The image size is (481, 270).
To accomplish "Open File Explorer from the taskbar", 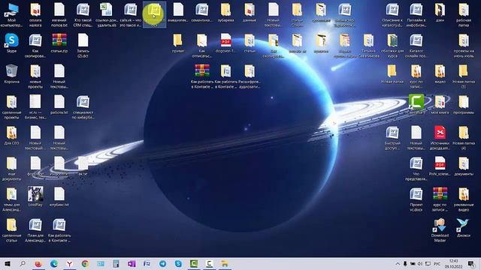I will click(225, 263).
